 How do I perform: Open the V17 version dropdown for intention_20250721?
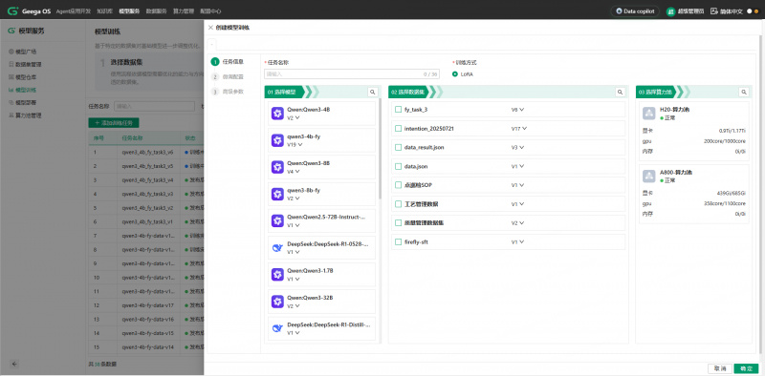519,129
